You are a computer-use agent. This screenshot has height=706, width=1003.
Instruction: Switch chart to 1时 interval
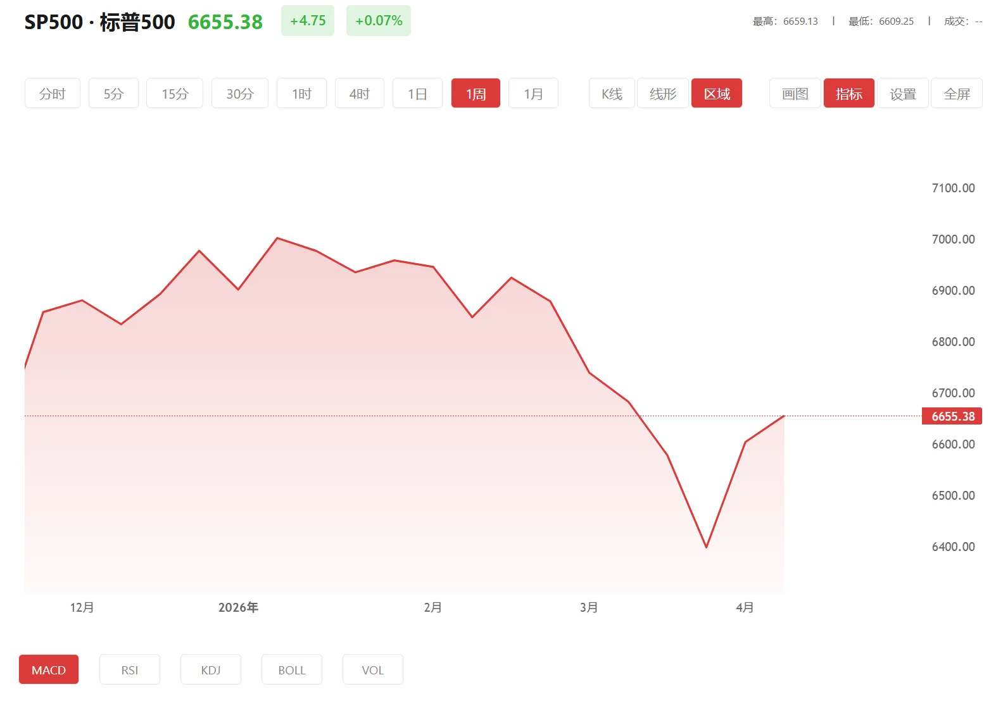point(301,94)
